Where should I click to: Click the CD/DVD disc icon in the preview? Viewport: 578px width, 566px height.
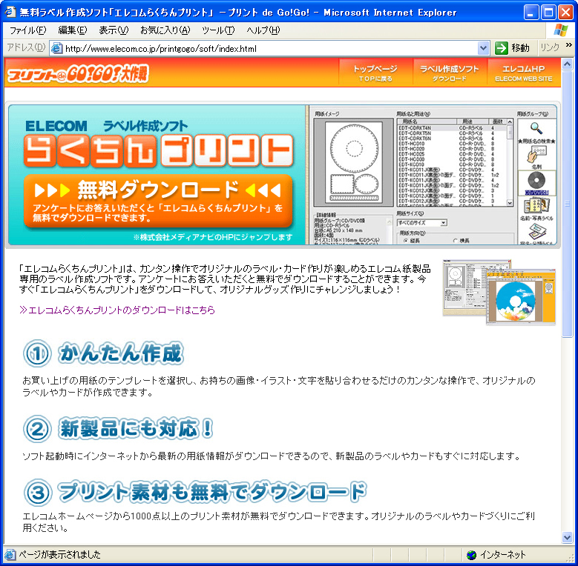tap(536, 182)
